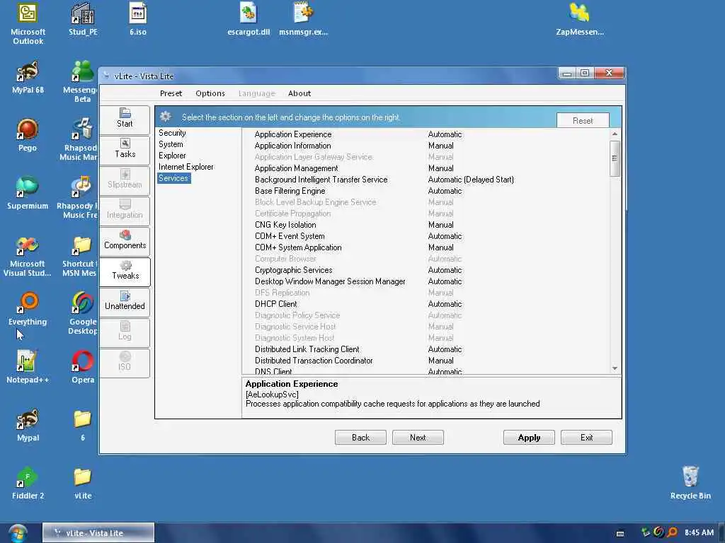Viewport: 725px width, 543px height.
Task: Select the Application Information service
Action: click(x=426, y=146)
